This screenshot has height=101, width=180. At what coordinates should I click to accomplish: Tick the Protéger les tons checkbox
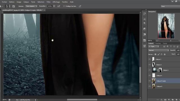(x=64, y=6)
